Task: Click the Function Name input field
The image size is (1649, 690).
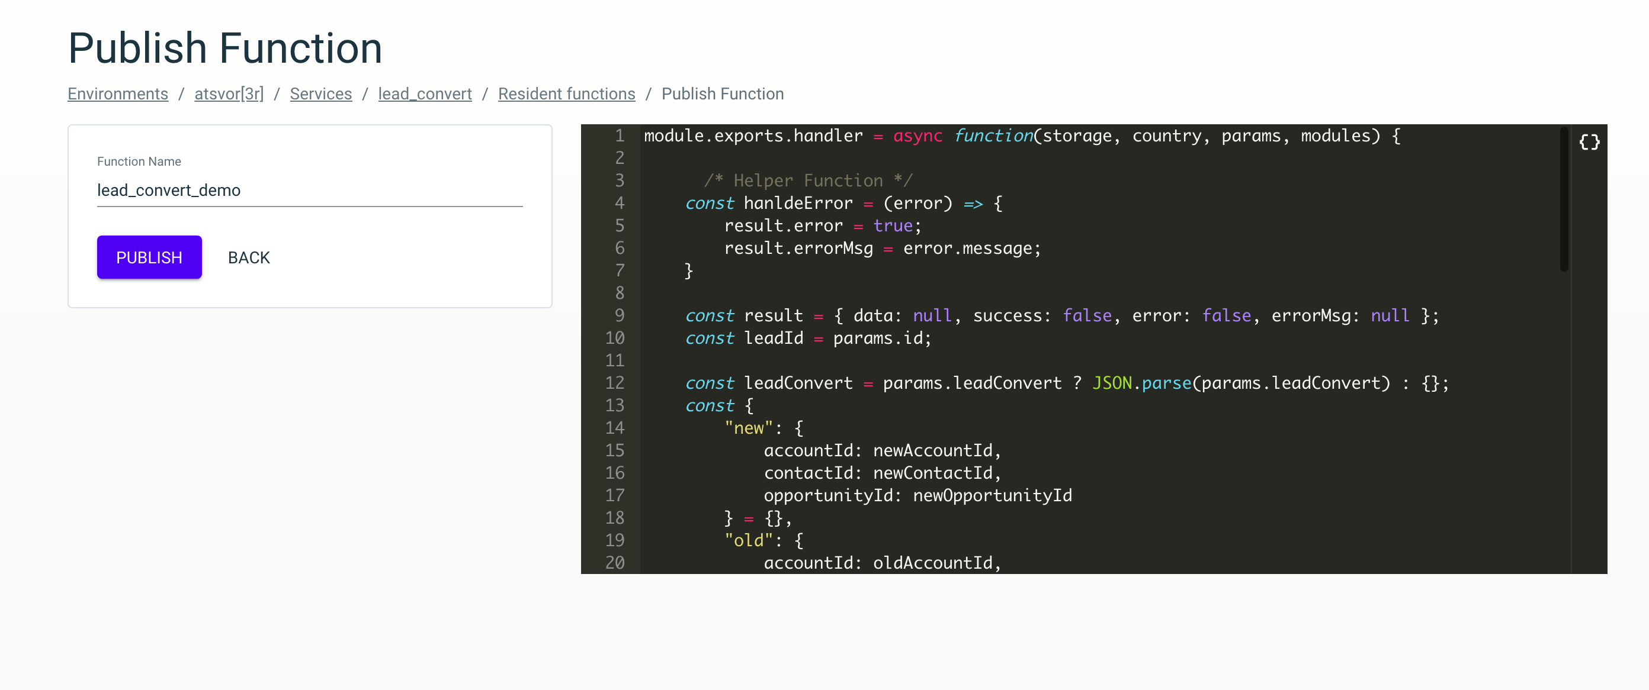Action: coord(310,190)
